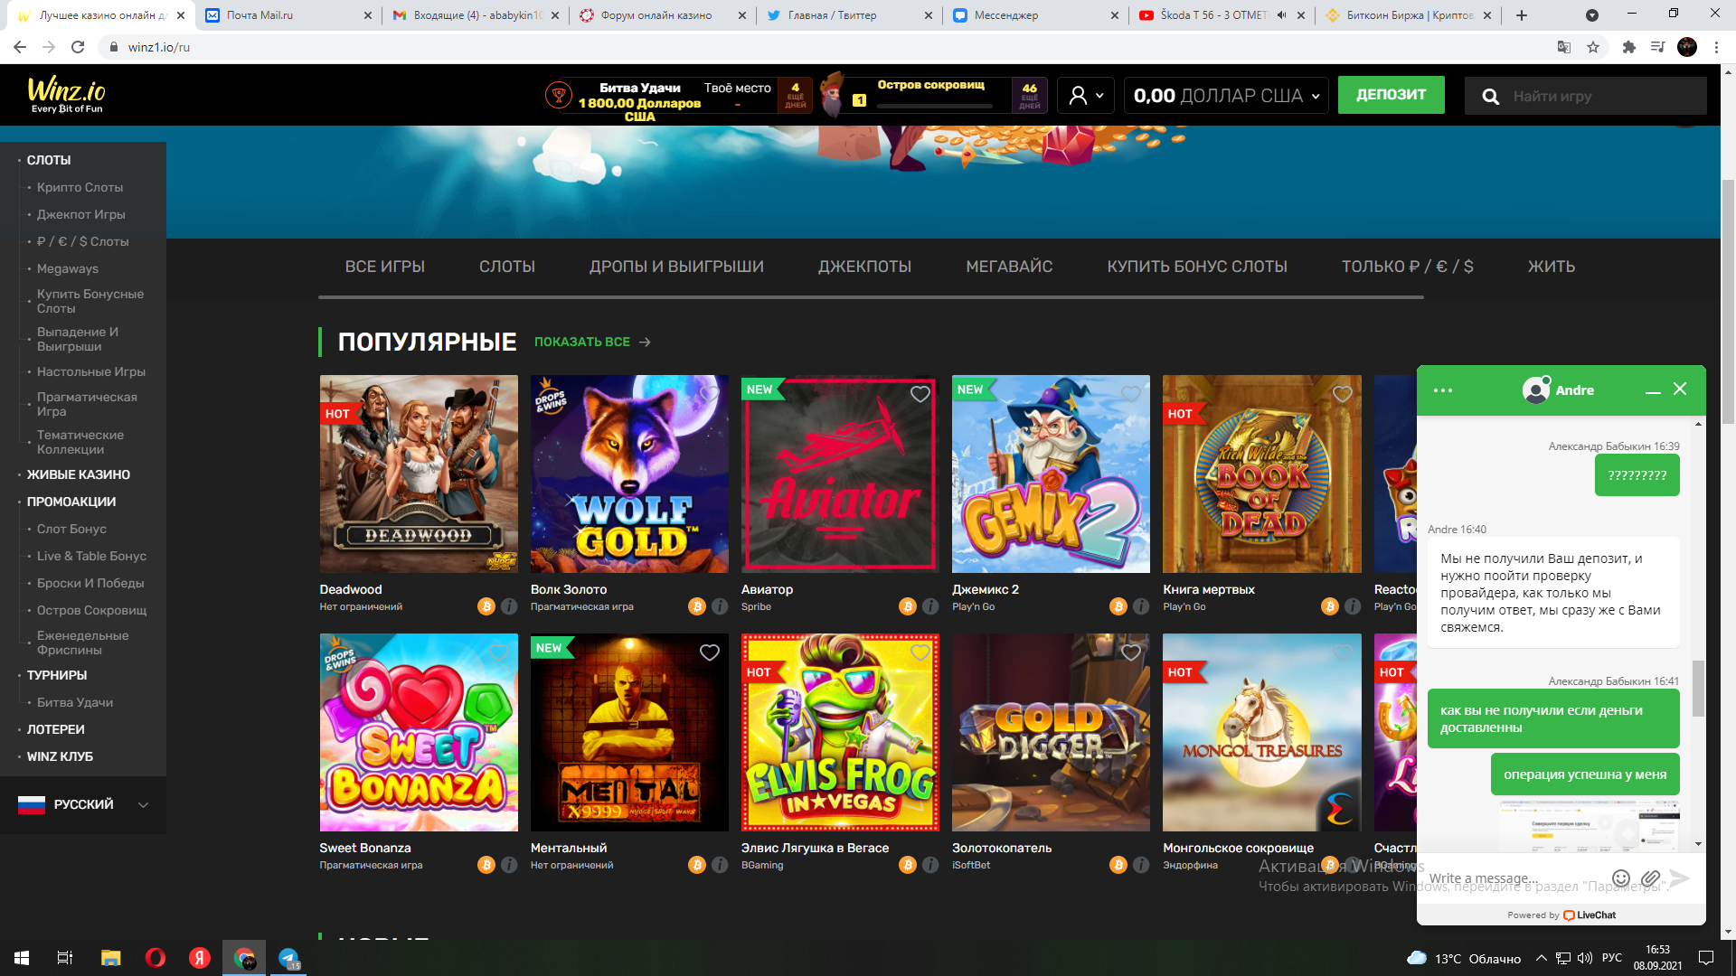Favorite Wolf Gold with heart icon
Image resolution: width=1736 pixels, height=976 pixels.
(x=710, y=394)
